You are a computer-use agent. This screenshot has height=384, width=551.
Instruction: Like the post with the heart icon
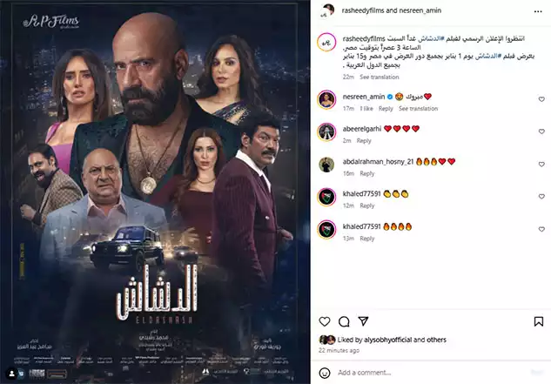[325, 321]
